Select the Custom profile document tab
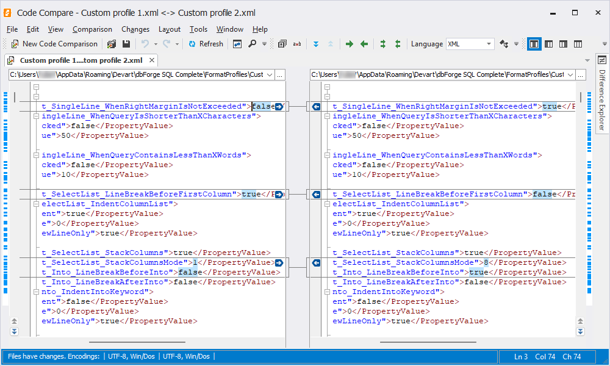The height and width of the screenshot is (366, 610). (x=81, y=60)
